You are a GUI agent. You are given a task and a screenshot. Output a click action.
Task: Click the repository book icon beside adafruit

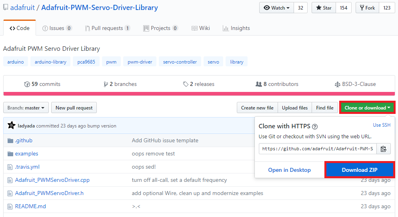pos(6,8)
